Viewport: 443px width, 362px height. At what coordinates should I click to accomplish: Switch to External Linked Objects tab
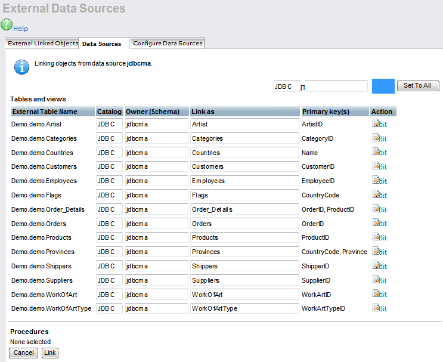tap(42, 44)
